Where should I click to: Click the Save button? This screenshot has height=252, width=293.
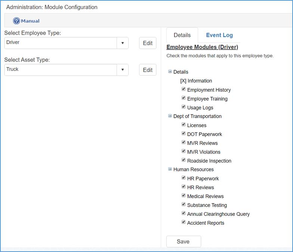183,242
